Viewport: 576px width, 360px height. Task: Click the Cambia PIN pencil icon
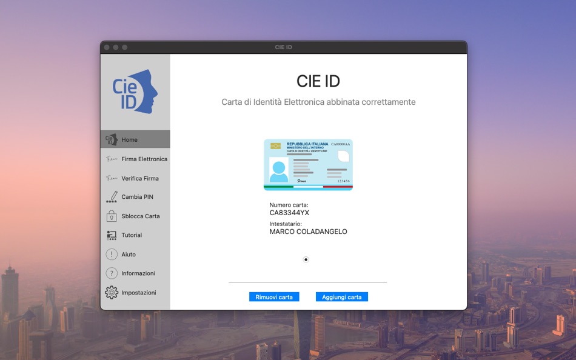(112, 197)
